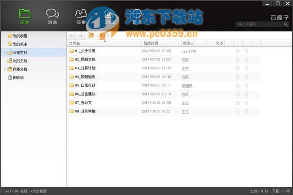Follow 04_项目验收 using its bulb icon
293x195 pixels.
pos(247,77)
